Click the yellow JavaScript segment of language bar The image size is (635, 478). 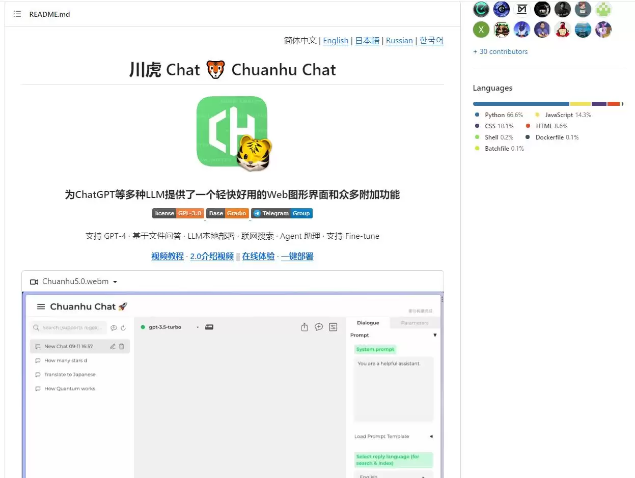581,104
